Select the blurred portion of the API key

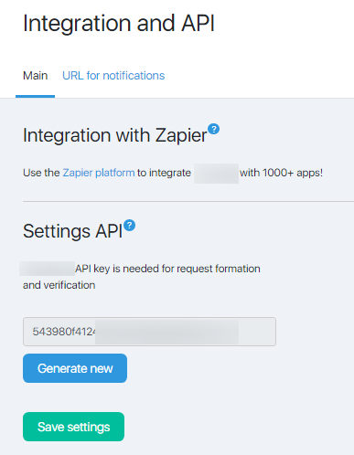coord(166,332)
